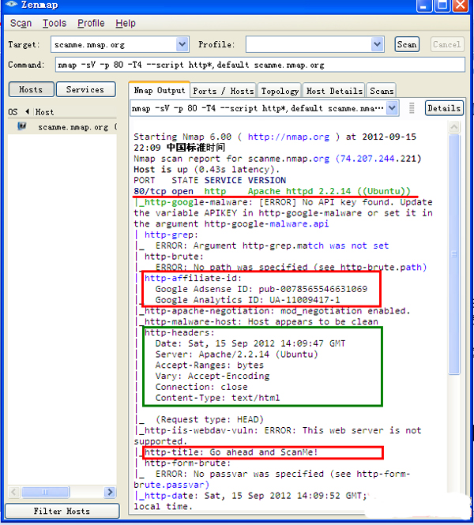Viewport: 474px width, 525px height.
Task: Minimize the Zenmap window
Action: pyautogui.click(x=423, y=6)
